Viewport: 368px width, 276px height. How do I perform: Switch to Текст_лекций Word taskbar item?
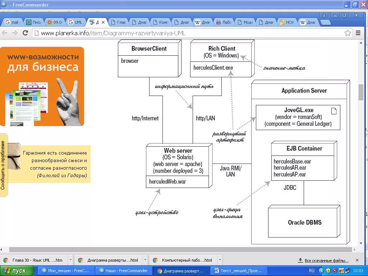(238, 271)
